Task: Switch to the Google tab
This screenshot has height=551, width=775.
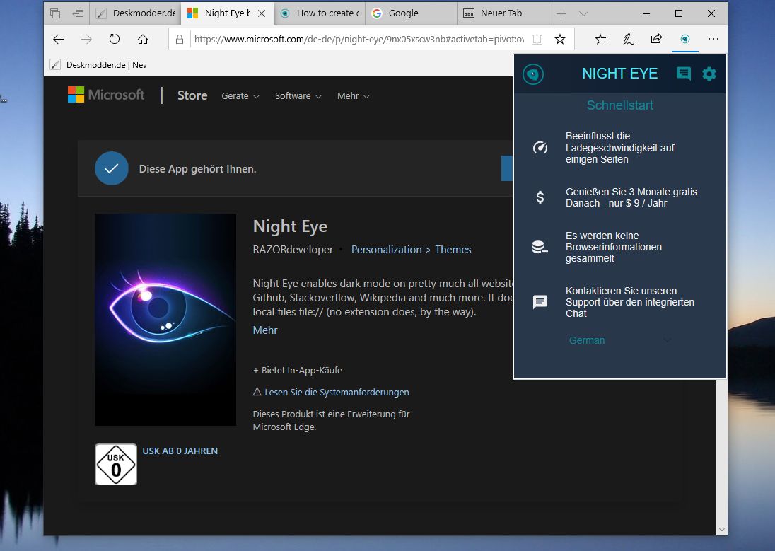Action: click(412, 13)
